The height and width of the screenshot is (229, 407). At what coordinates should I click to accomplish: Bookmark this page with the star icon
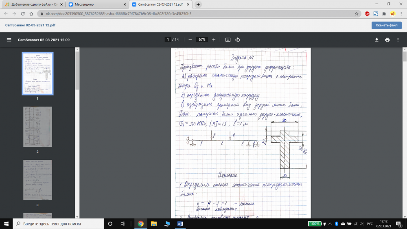357,13
